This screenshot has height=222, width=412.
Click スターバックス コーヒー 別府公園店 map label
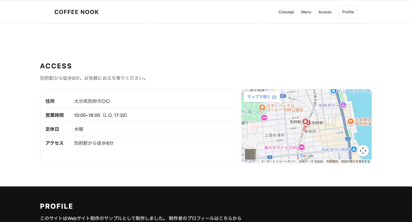click(x=285, y=108)
